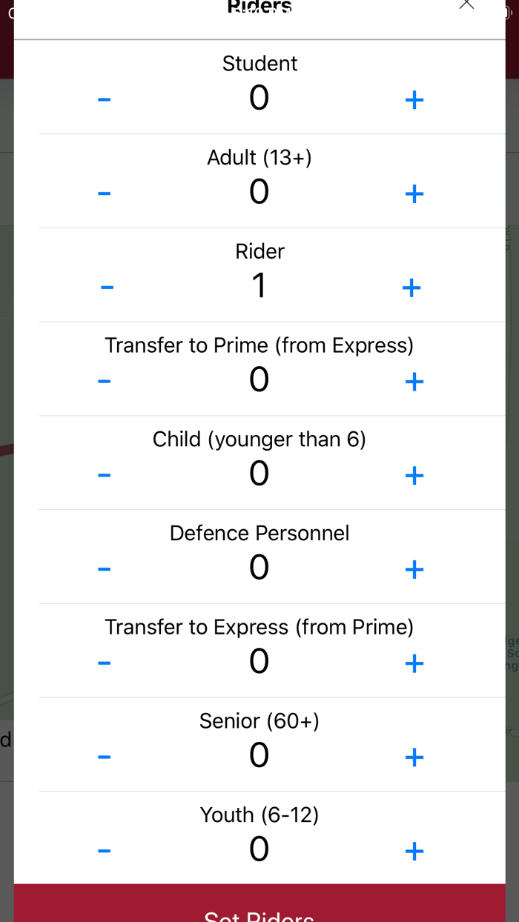Image resolution: width=519 pixels, height=922 pixels.
Task: Decrease the Rider count to zero
Action: tap(107, 287)
